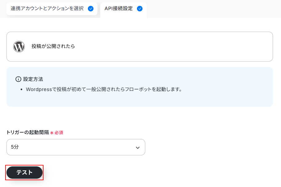Click blank area in the blue info box
281x187 pixels.
pos(216,99)
